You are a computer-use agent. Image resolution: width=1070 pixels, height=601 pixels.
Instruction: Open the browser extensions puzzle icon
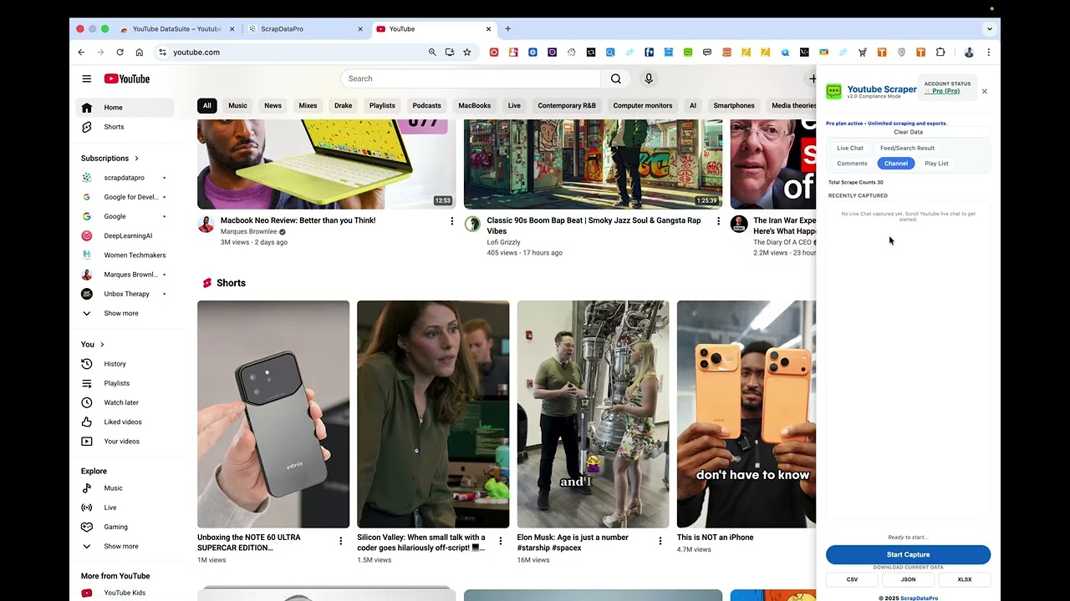(940, 52)
